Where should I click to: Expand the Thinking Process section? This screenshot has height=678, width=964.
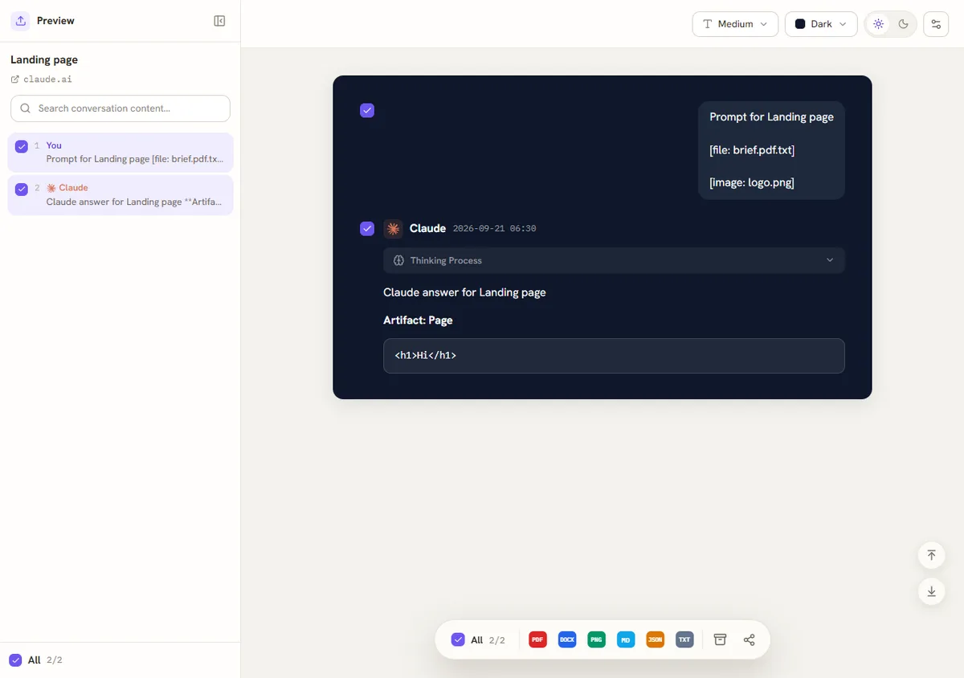[614, 260]
